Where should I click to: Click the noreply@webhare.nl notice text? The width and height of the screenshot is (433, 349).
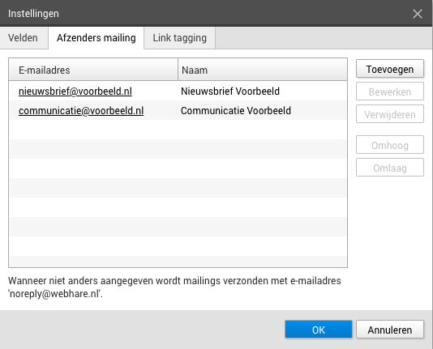coord(174,287)
